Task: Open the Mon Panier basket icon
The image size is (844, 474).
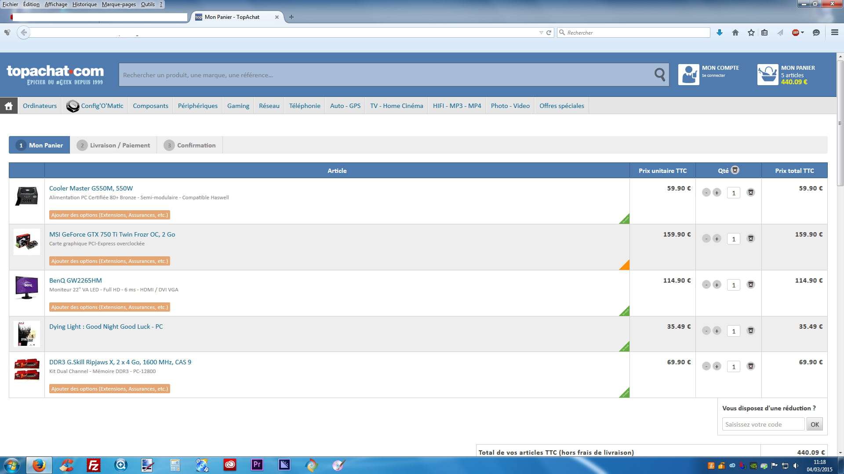Action: tap(768, 75)
